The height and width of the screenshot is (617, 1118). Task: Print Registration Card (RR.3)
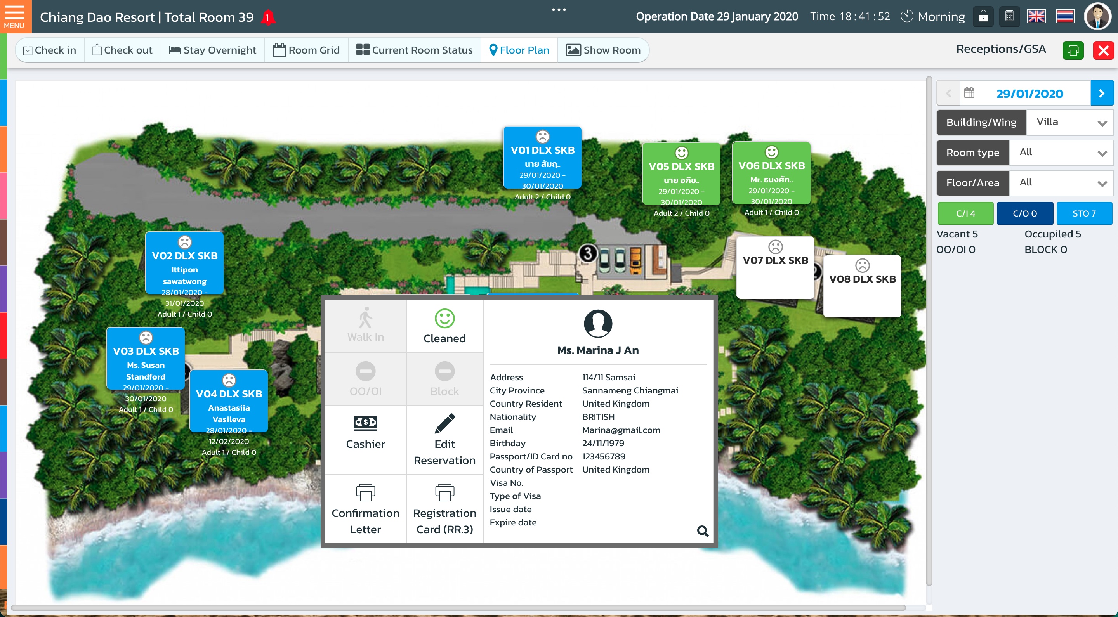point(444,508)
